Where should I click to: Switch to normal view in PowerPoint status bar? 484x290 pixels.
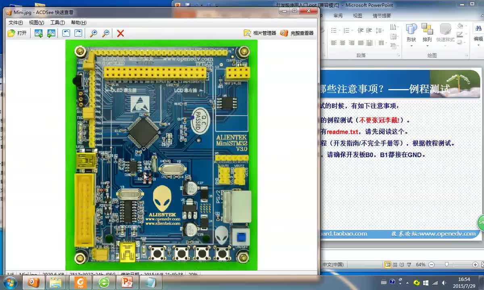click(x=388, y=265)
